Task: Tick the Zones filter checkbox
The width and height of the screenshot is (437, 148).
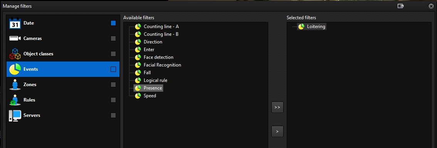Action: click(x=113, y=85)
